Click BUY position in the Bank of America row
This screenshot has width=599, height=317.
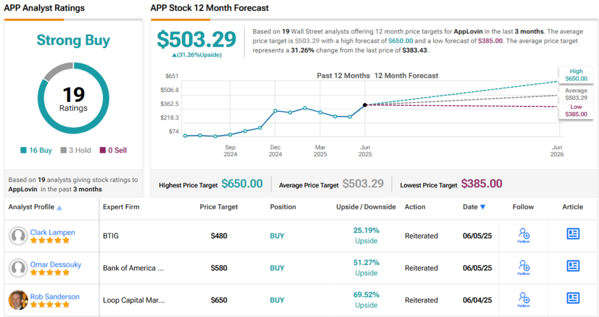tap(277, 268)
